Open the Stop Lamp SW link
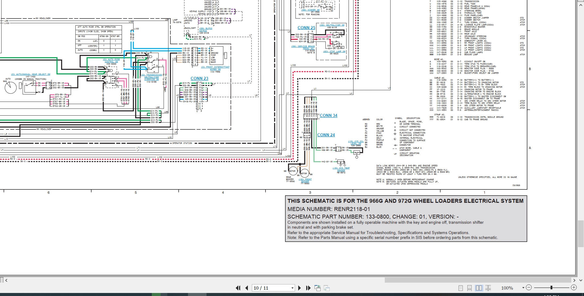 pyautogui.click(x=334, y=52)
